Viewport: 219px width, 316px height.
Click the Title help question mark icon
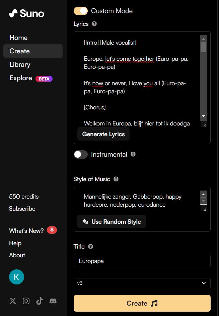click(x=90, y=247)
